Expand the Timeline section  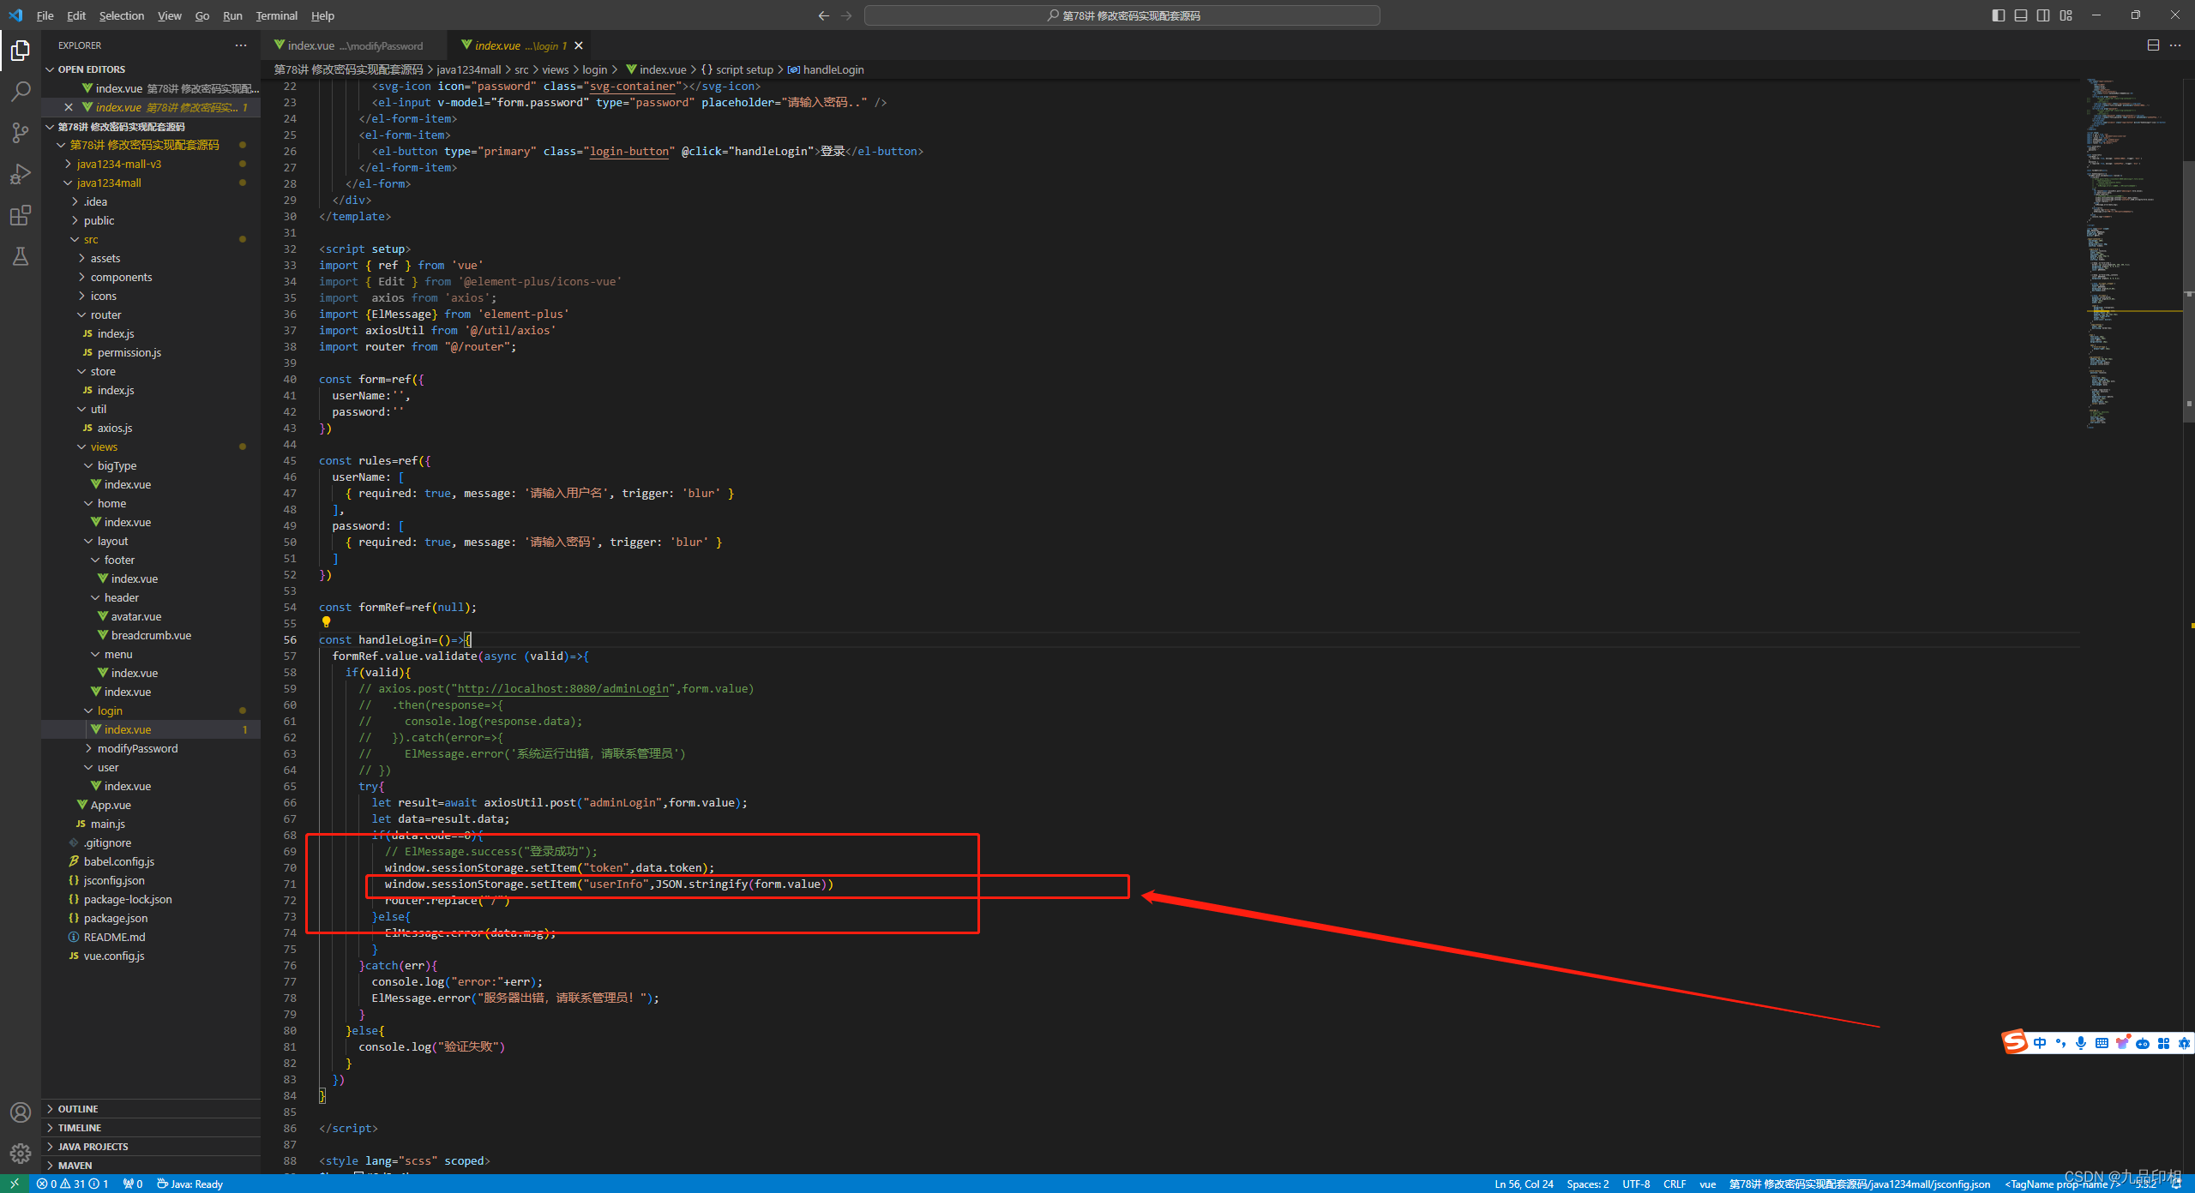click(151, 1128)
